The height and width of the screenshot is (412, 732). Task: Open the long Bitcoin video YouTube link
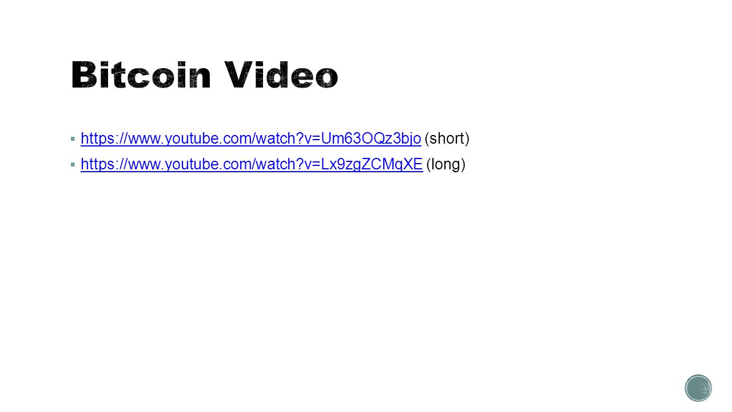(252, 165)
